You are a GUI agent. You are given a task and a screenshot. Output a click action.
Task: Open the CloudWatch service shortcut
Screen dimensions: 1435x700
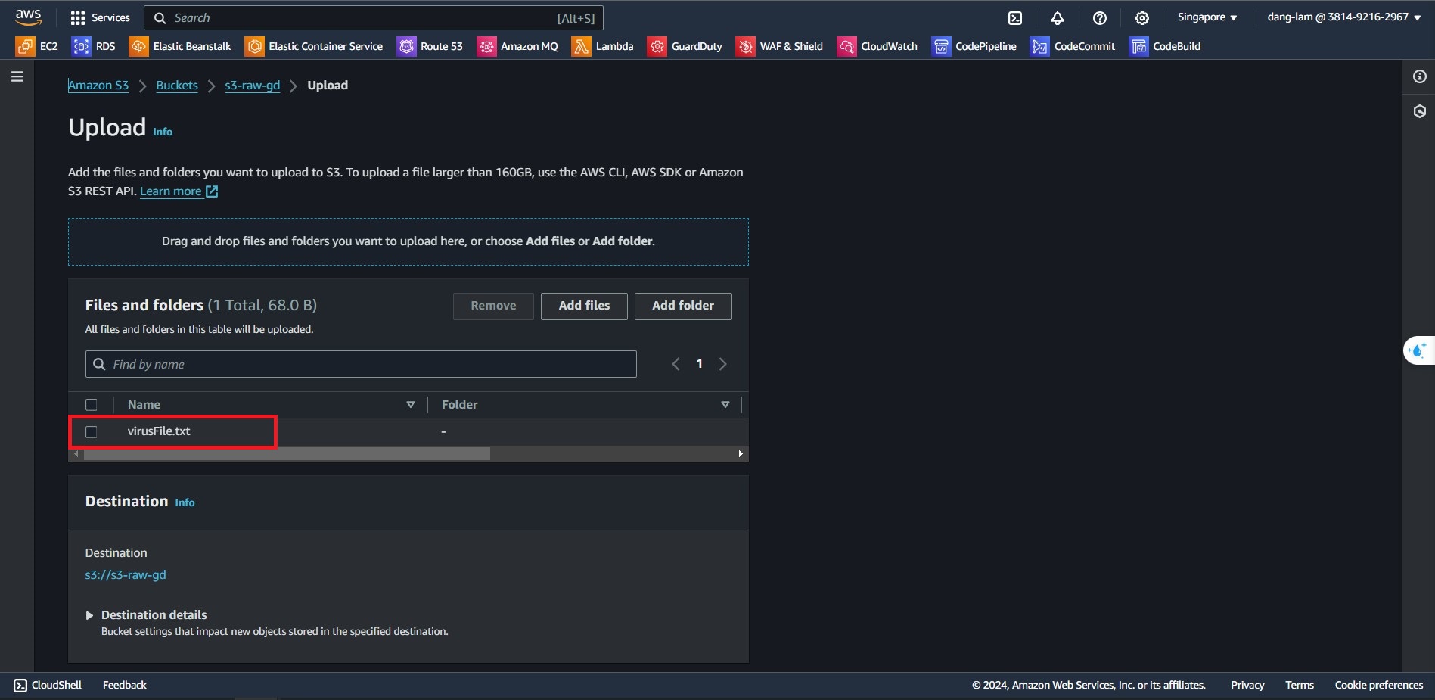[x=877, y=46]
